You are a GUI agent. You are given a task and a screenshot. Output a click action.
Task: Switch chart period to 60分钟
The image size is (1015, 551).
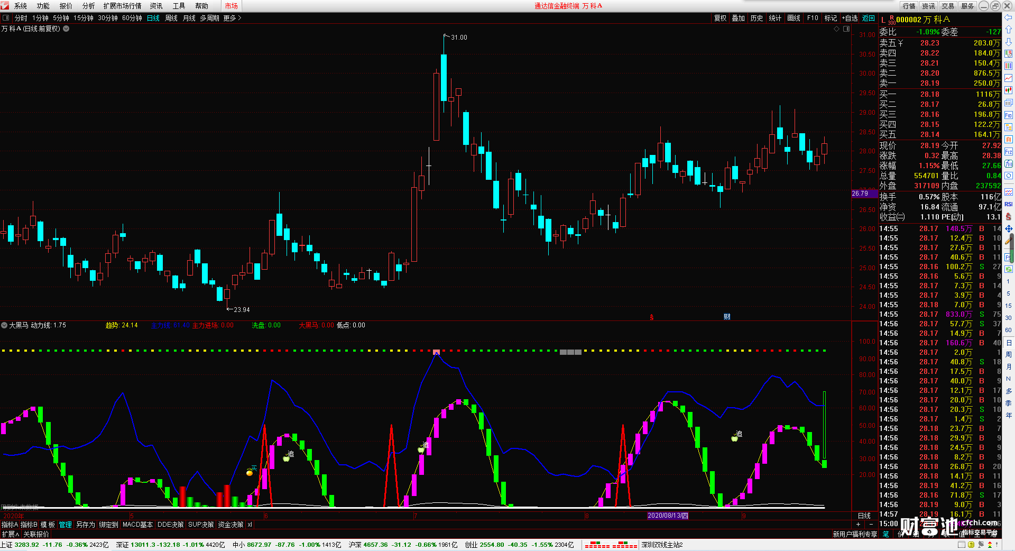tap(132, 18)
